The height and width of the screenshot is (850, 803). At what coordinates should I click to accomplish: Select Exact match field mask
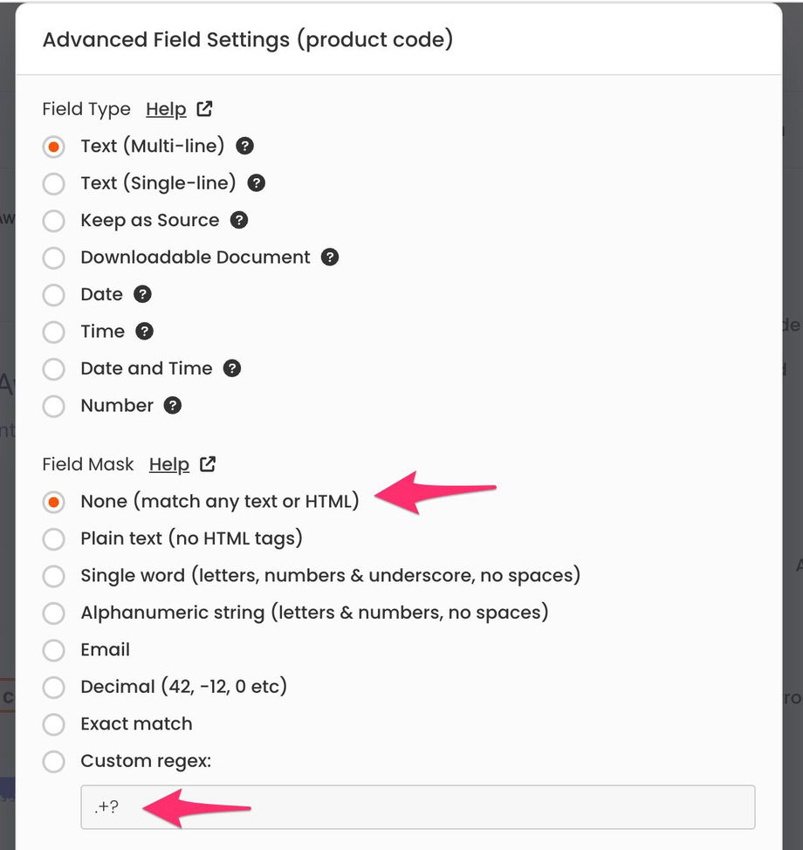(x=54, y=724)
